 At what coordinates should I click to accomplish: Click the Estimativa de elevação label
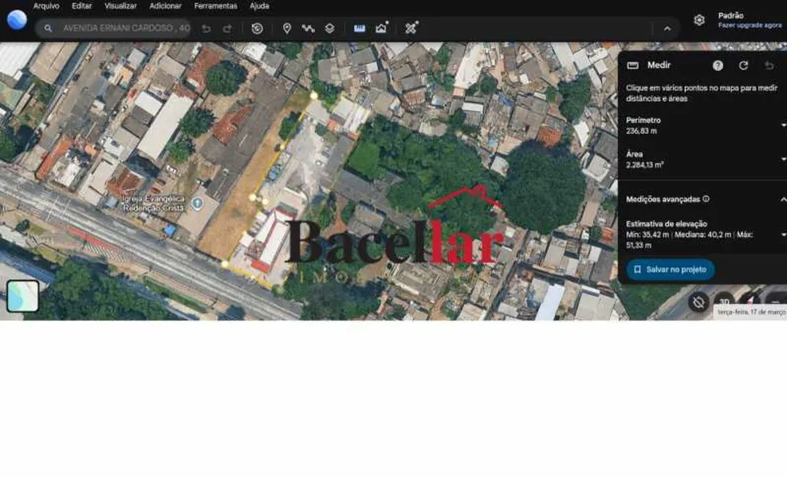667,224
